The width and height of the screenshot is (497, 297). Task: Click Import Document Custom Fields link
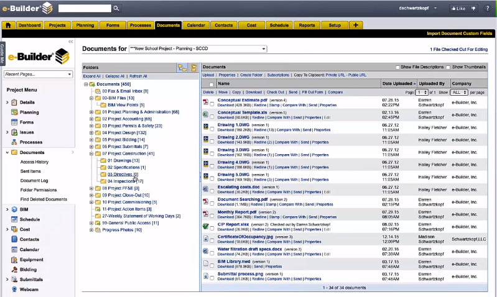[459, 33]
